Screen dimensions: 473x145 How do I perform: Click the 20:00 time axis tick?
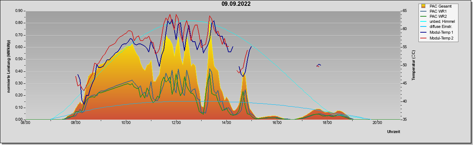click(377, 123)
